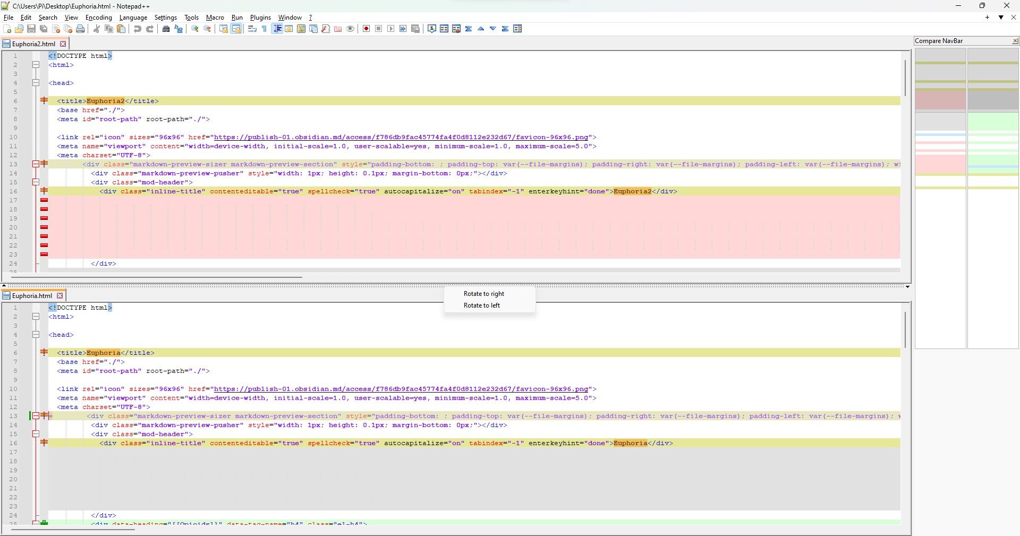Stop macro recording icon
This screenshot has width=1020, height=536.
click(378, 29)
